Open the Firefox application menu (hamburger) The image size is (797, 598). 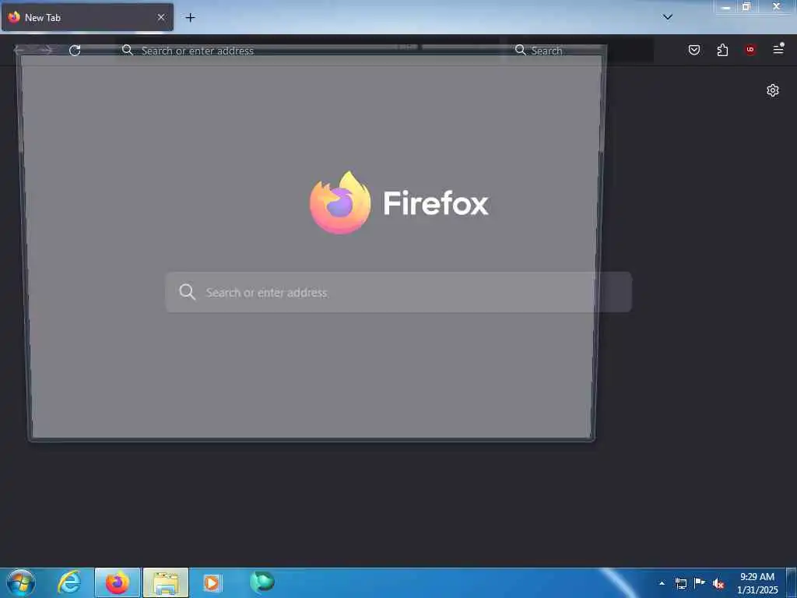(778, 49)
